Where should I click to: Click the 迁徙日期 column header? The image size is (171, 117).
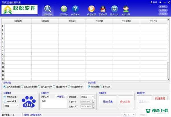point(99,21)
